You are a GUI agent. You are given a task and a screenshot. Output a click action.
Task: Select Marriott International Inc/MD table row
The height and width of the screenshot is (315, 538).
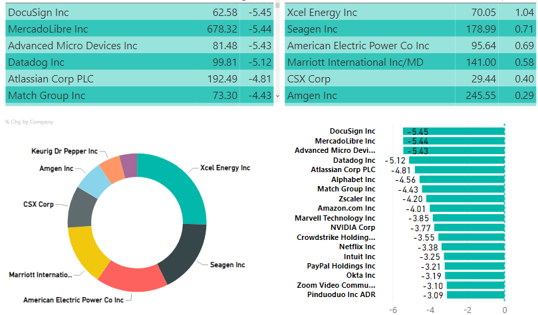pyautogui.click(x=410, y=62)
